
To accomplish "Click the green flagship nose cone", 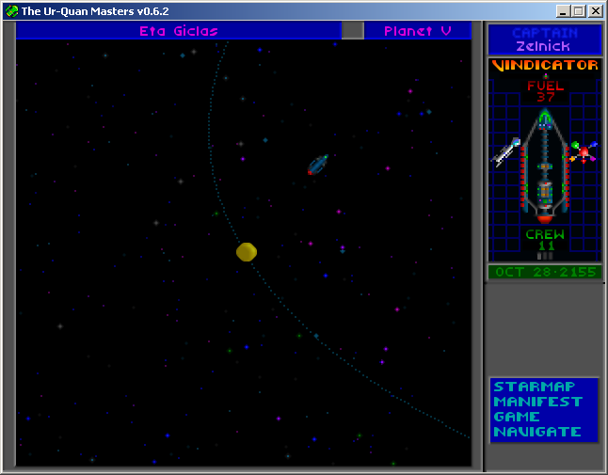I will tap(545, 117).
